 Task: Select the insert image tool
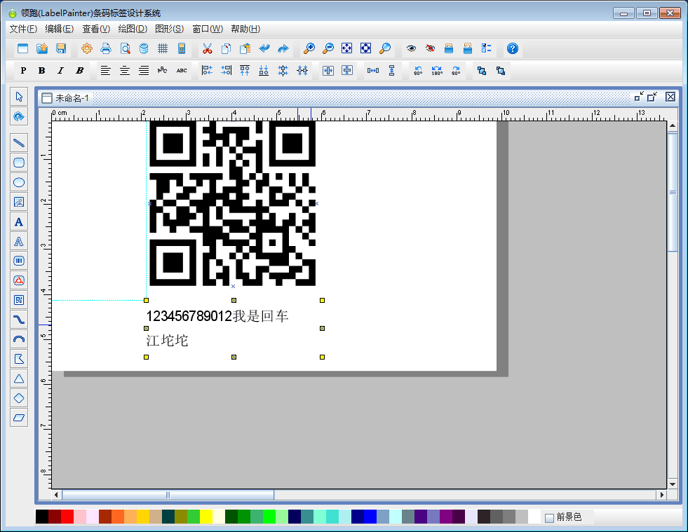point(19,202)
